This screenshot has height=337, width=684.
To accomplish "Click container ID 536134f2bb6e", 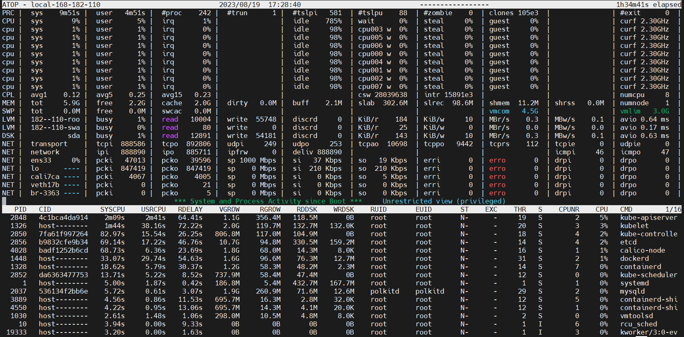I will coord(63,291).
